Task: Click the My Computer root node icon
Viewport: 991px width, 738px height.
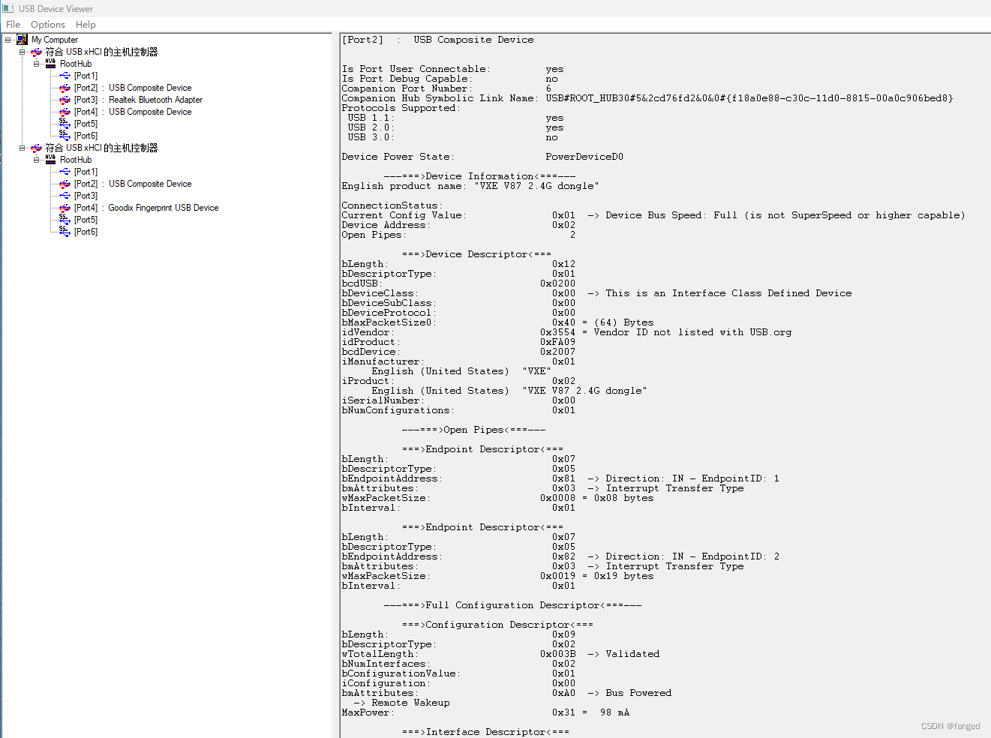Action: 22,40
